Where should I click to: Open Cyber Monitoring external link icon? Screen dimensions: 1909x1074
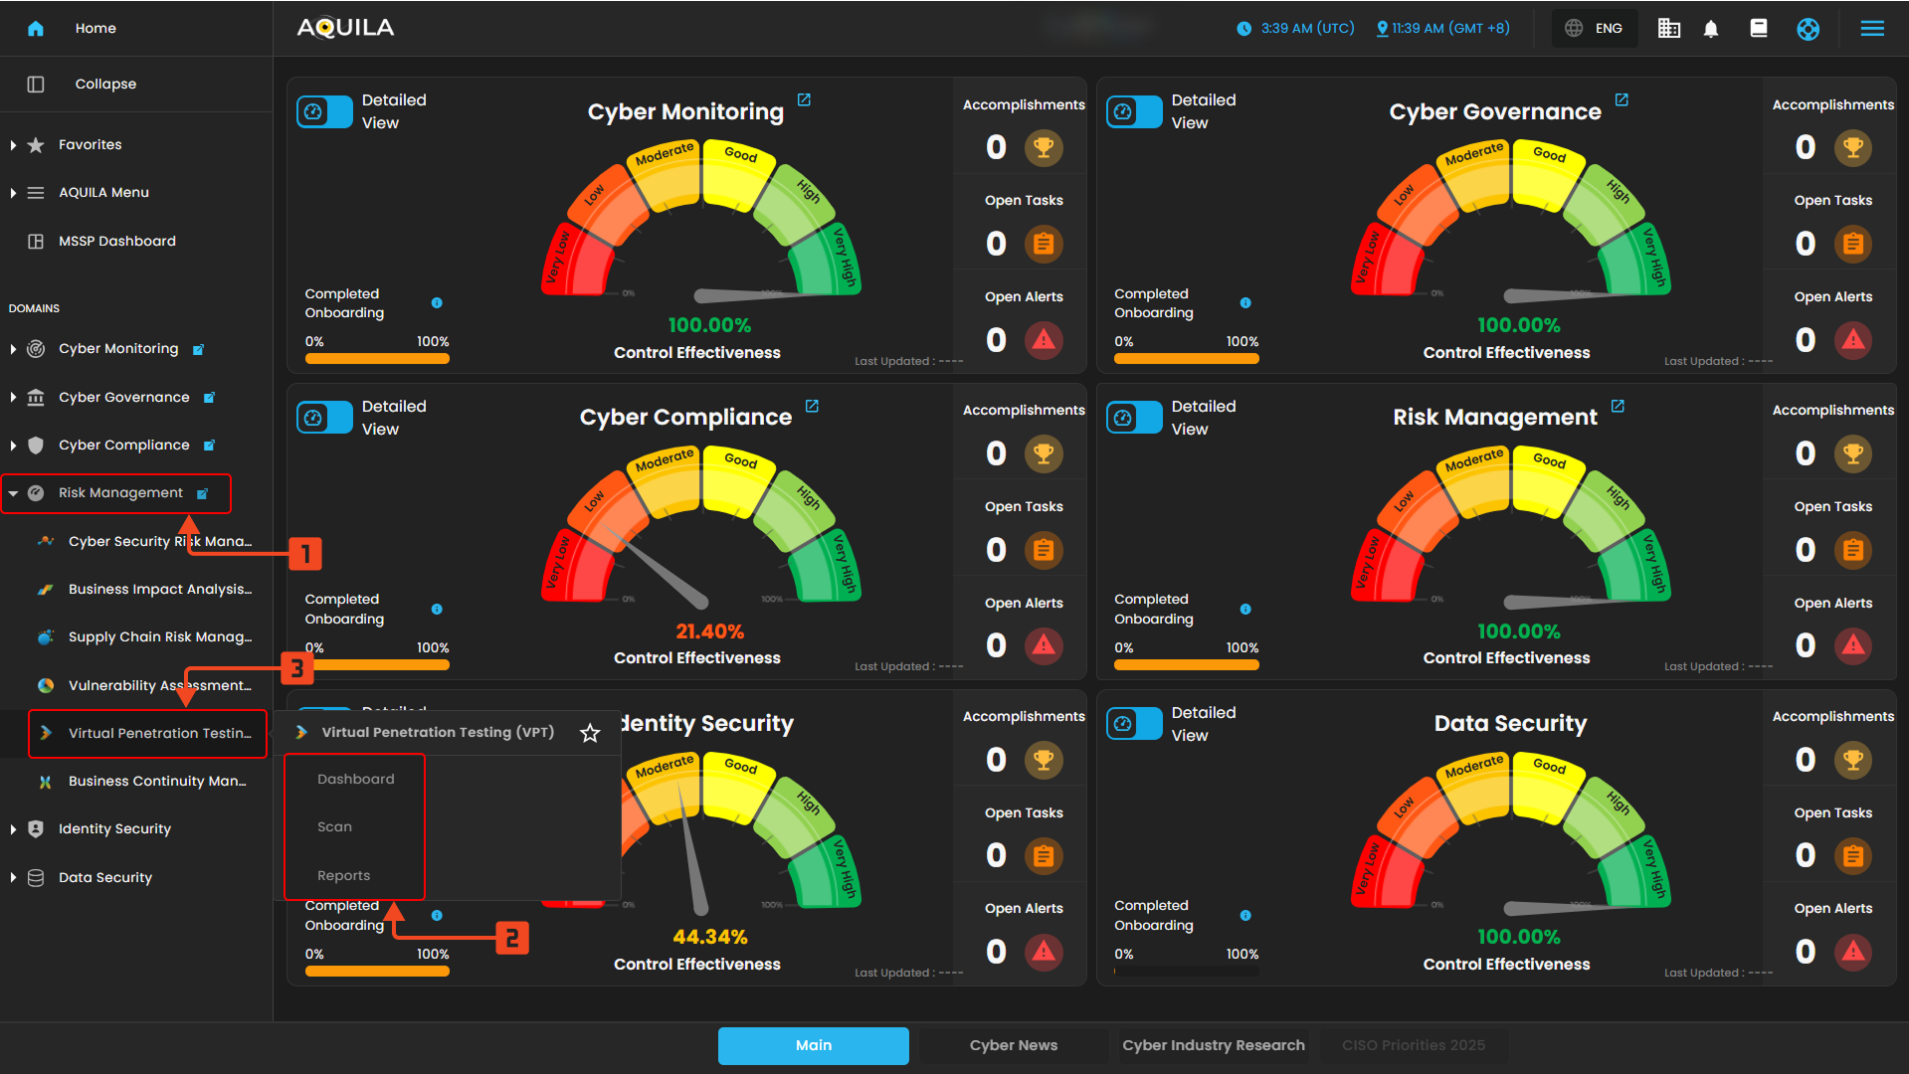click(804, 100)
